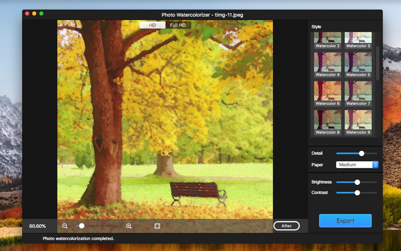The height and width of the screenshot is (251, 401).
Task: Click the fit-to-window icon
Action: 157,226
